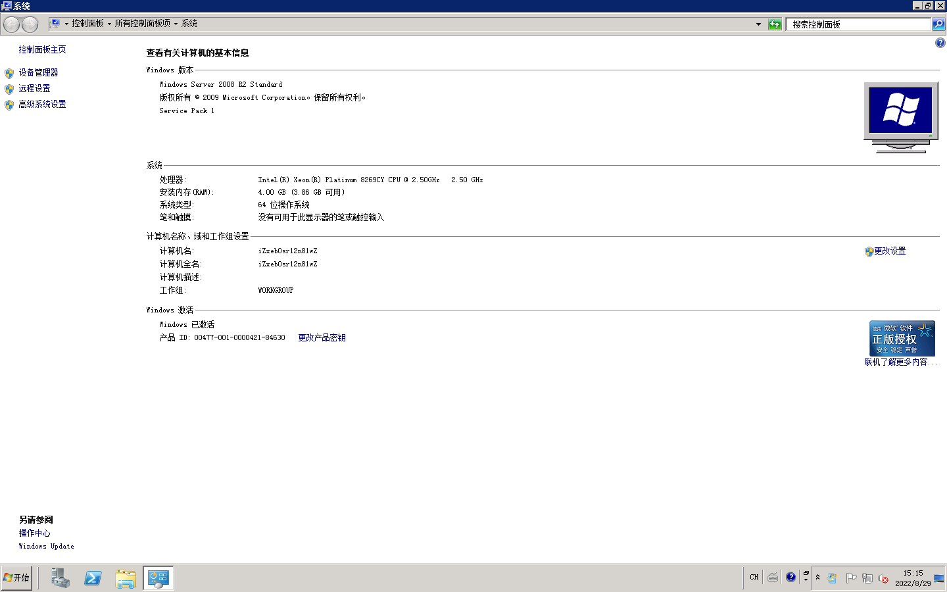Expand hidden tray icons with the chevron
This screenshot has height=592, width=947.
(817, 578)
